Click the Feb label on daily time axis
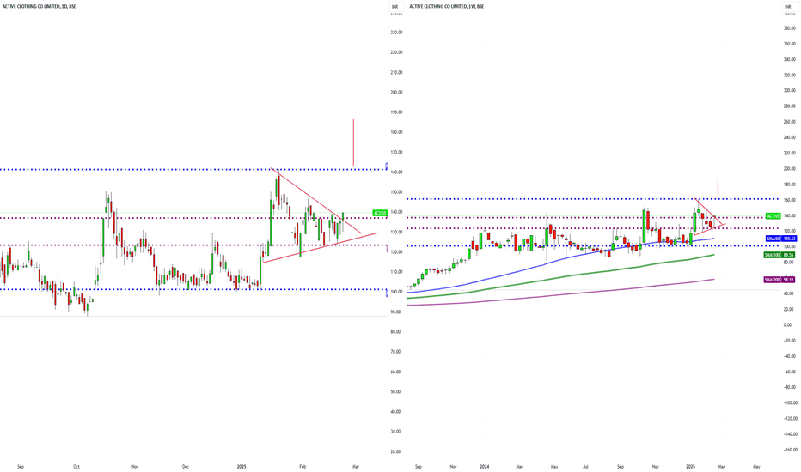The width and height of the screenshot is (801, 472). point(303,466)
